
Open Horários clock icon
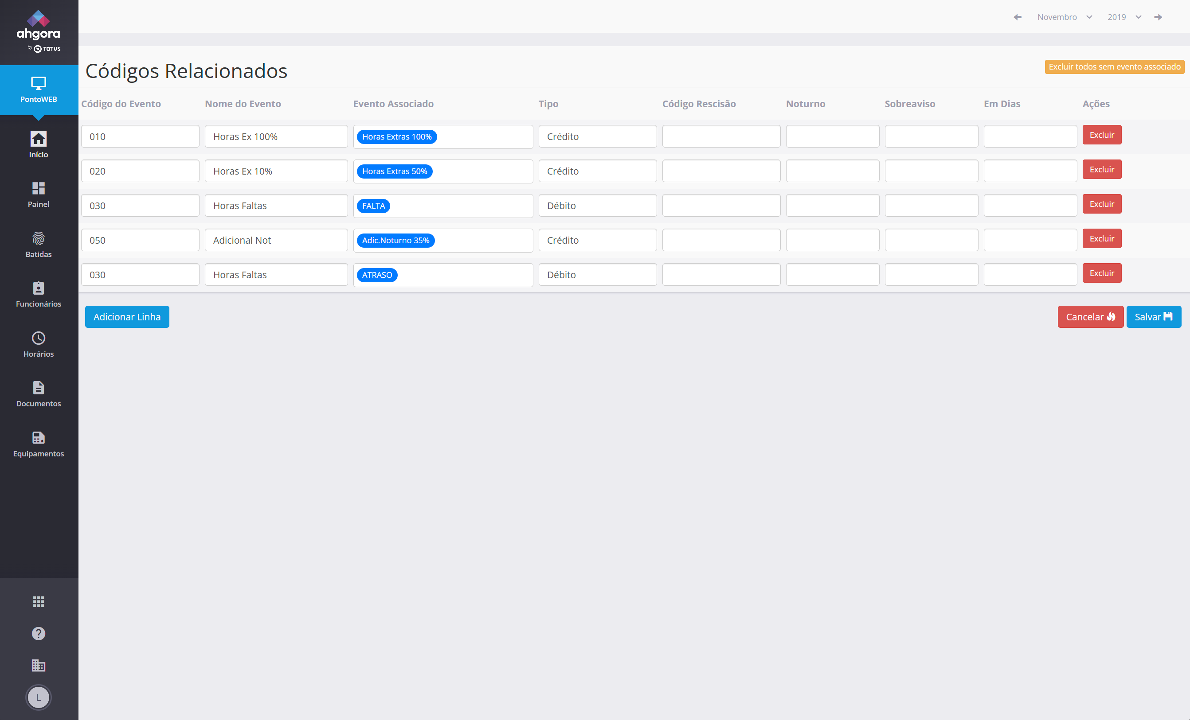pyautogui.click(x=38, y=338)
